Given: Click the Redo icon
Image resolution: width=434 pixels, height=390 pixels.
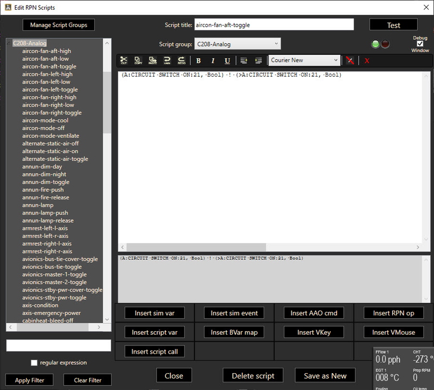Looking at the screenshot, I should tap(181, 60).
